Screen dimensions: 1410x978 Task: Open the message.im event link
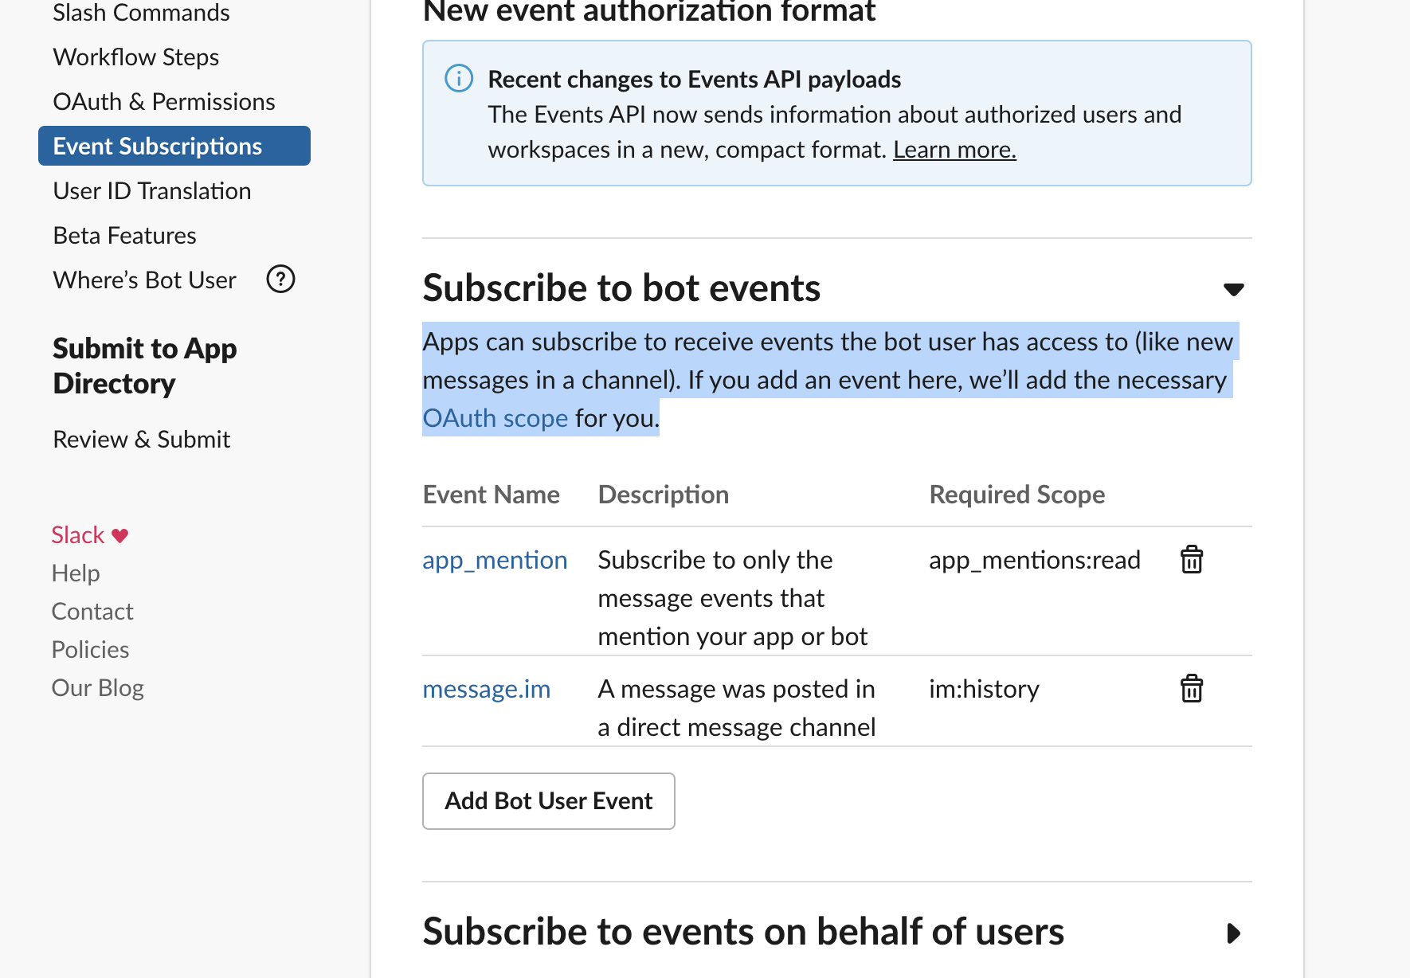point(486,689)
